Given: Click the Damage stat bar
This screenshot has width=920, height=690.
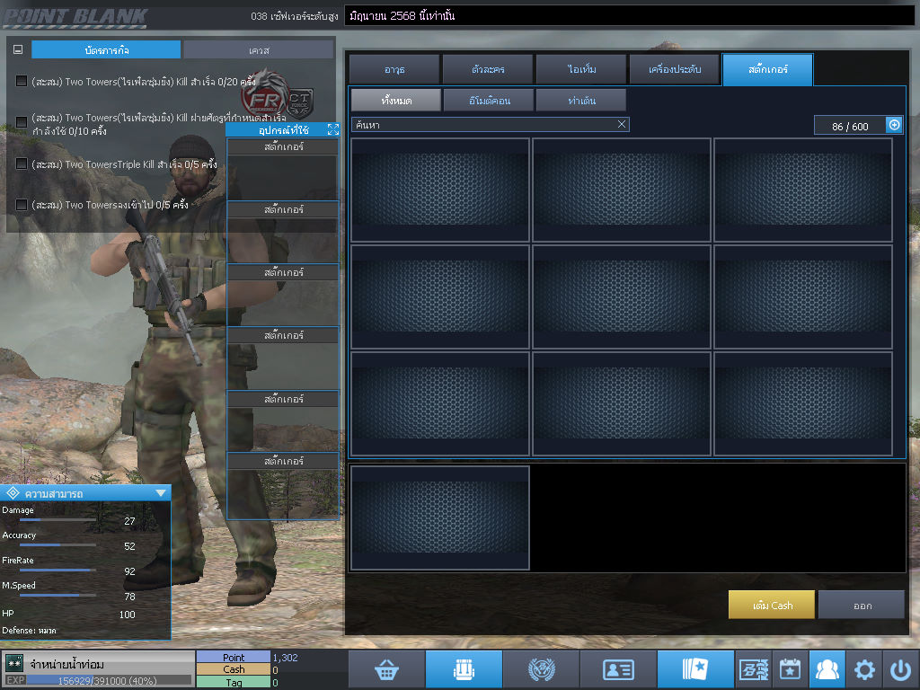Looking at the screenshot, I should click(58, 520).
